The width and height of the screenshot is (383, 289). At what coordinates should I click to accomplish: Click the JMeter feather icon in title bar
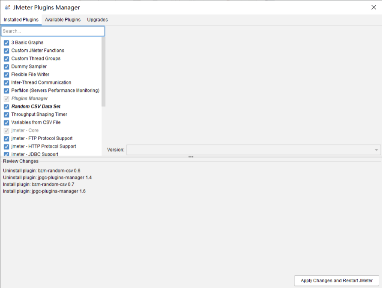(x=8, y=7)
